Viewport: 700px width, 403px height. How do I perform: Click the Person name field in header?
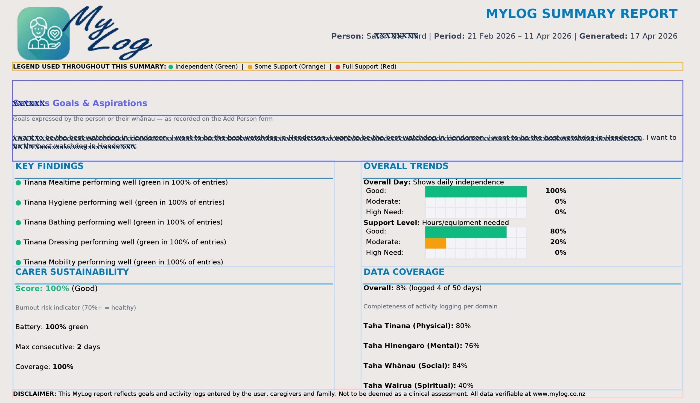[379, 36]
